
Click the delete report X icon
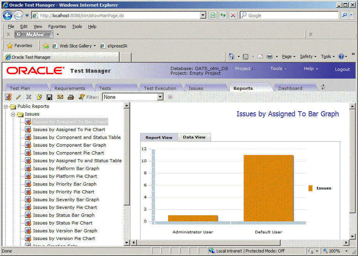coord(29,97)
